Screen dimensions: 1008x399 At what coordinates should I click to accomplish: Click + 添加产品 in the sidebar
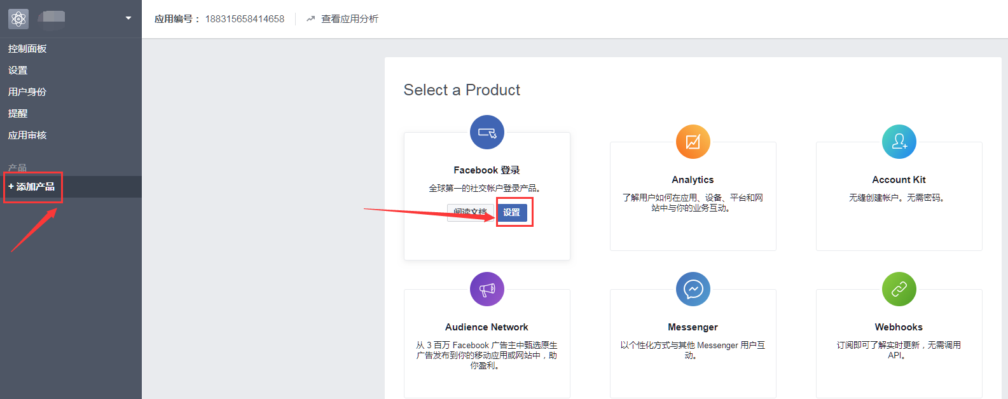click(x=32, y=187)
